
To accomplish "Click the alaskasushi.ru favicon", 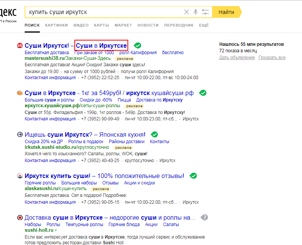I will 20,176.
